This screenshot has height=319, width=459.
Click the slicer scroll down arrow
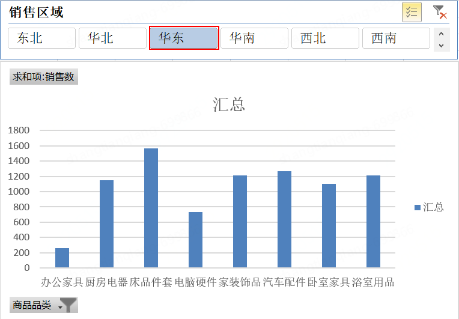[x=442, y=45]
